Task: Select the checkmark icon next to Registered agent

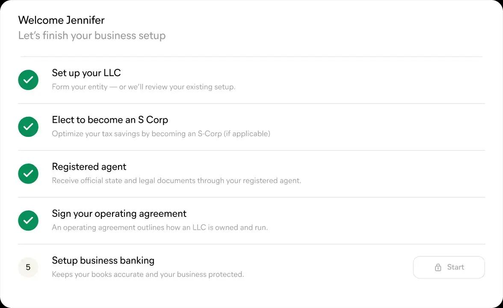Action: pos(28,174)
